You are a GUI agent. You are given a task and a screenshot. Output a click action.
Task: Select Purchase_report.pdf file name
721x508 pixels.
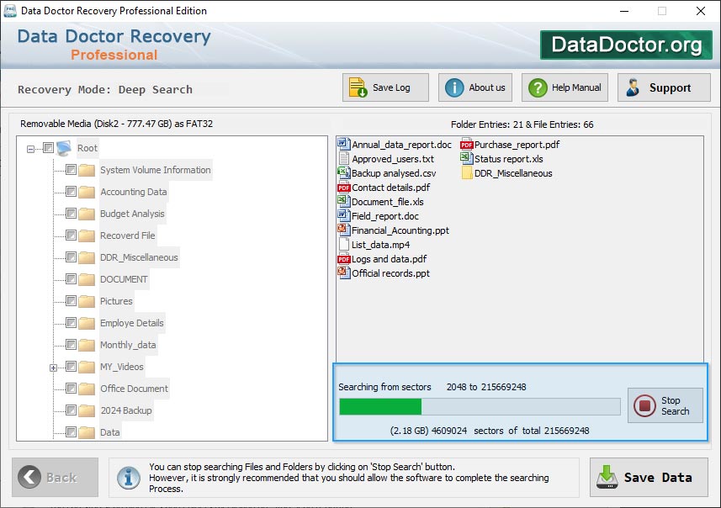click(x=517, y=145)
